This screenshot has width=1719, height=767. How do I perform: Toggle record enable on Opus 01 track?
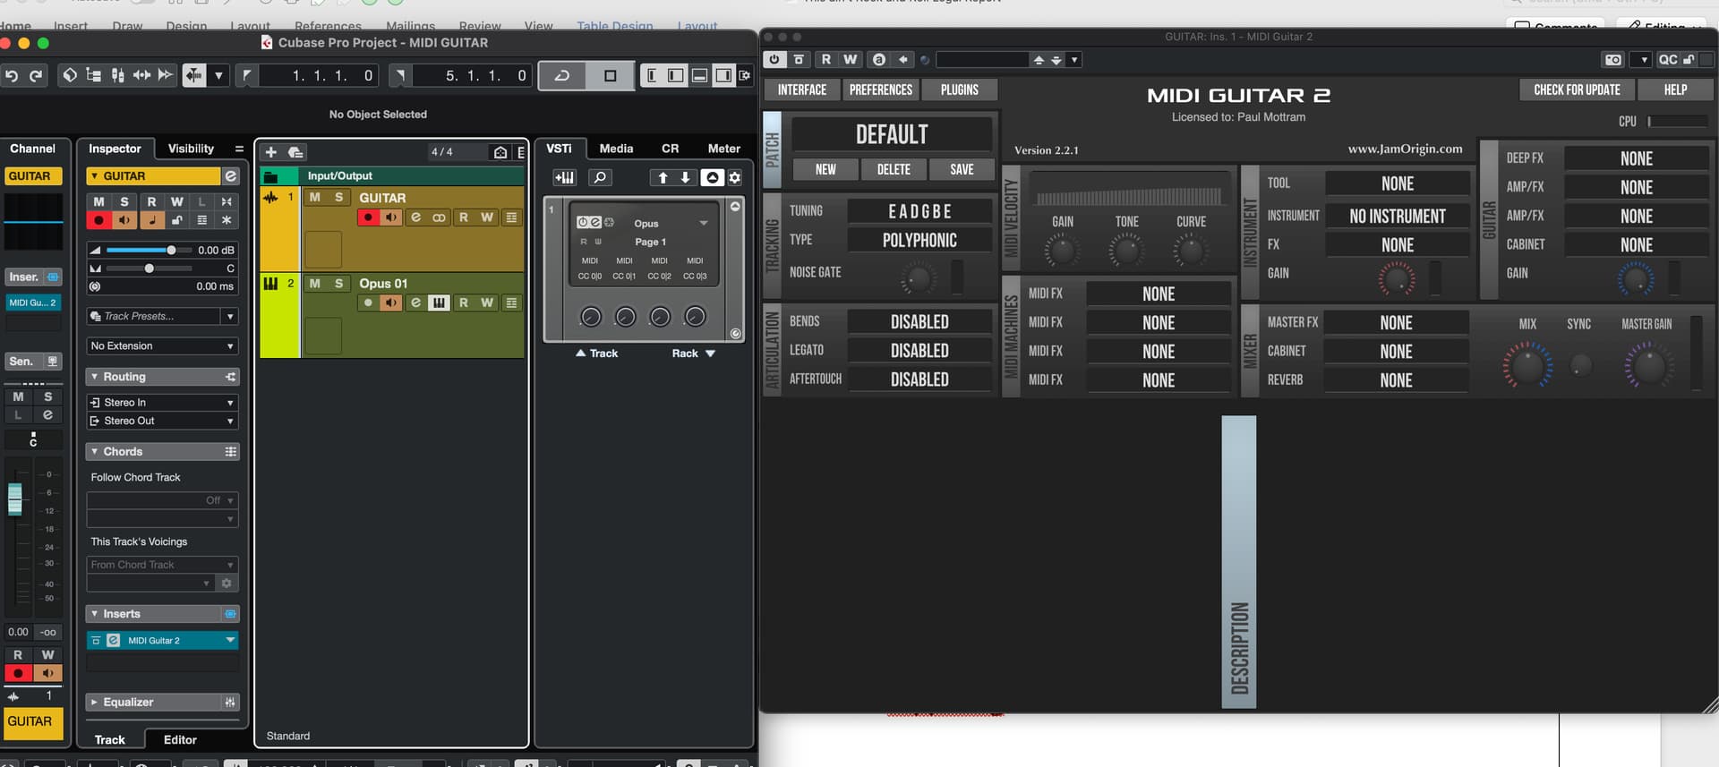point(368,303)
